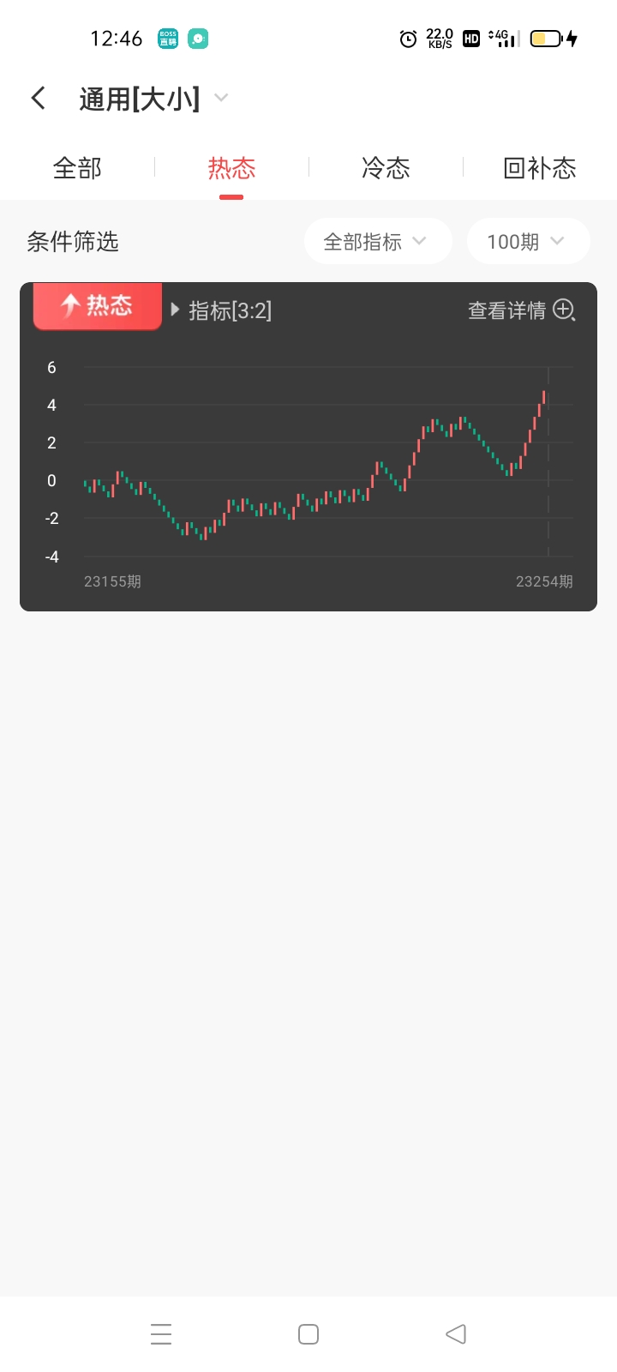Open 查看详情 link
This screenshot has height=1372, width=617.
[506, 310]
